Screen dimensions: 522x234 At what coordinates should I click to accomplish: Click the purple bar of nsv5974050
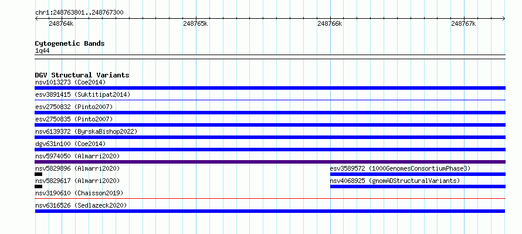(x=270, y=162)
